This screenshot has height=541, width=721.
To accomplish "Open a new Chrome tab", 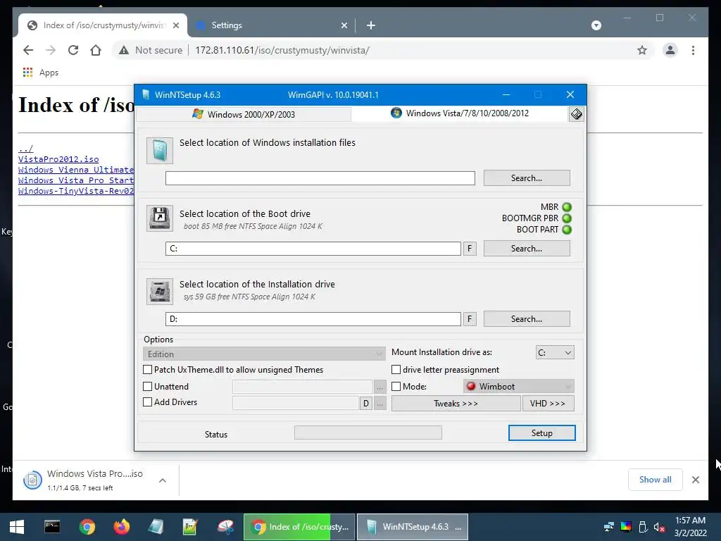I will [x=371, y=25].
